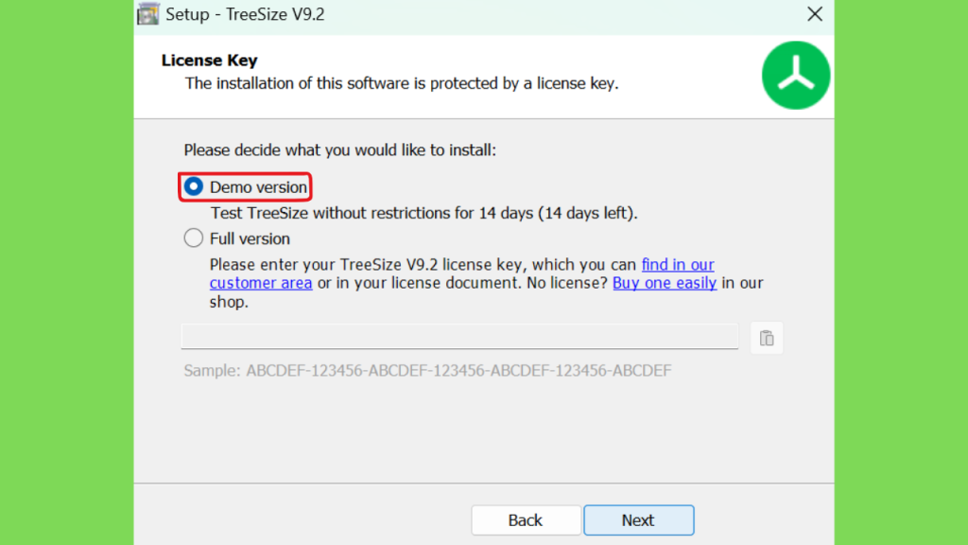This screenshot has height=545, width=968.
Task: Click the paste-from-clipboard icon beside the key field
Action: point(766,338)
